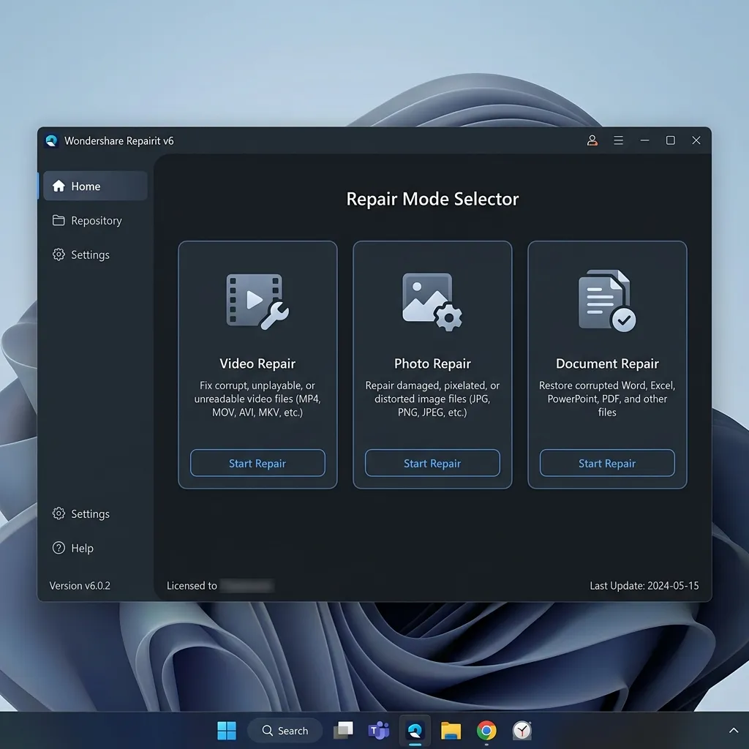Viewport: 749px width, 749px height.
Task: Open File Explorer from the taskbar
Action: point(451,731)
